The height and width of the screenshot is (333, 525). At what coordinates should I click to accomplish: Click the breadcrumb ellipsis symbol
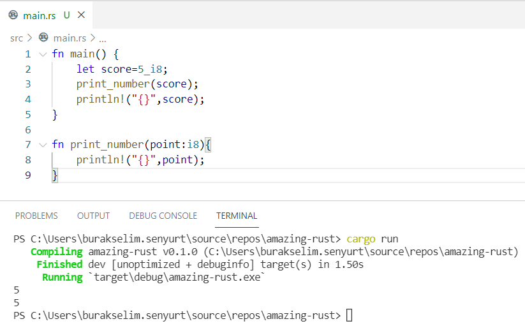[102, 38]
